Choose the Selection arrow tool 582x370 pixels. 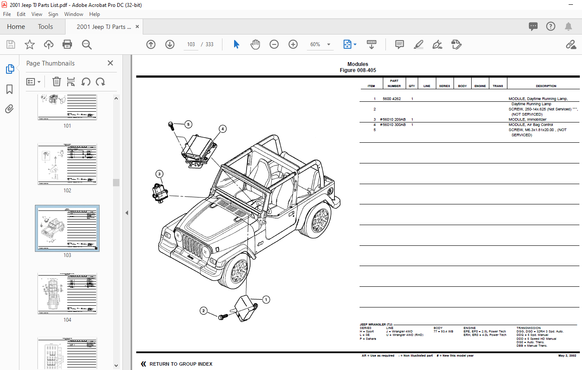click(x=236, y=44)
